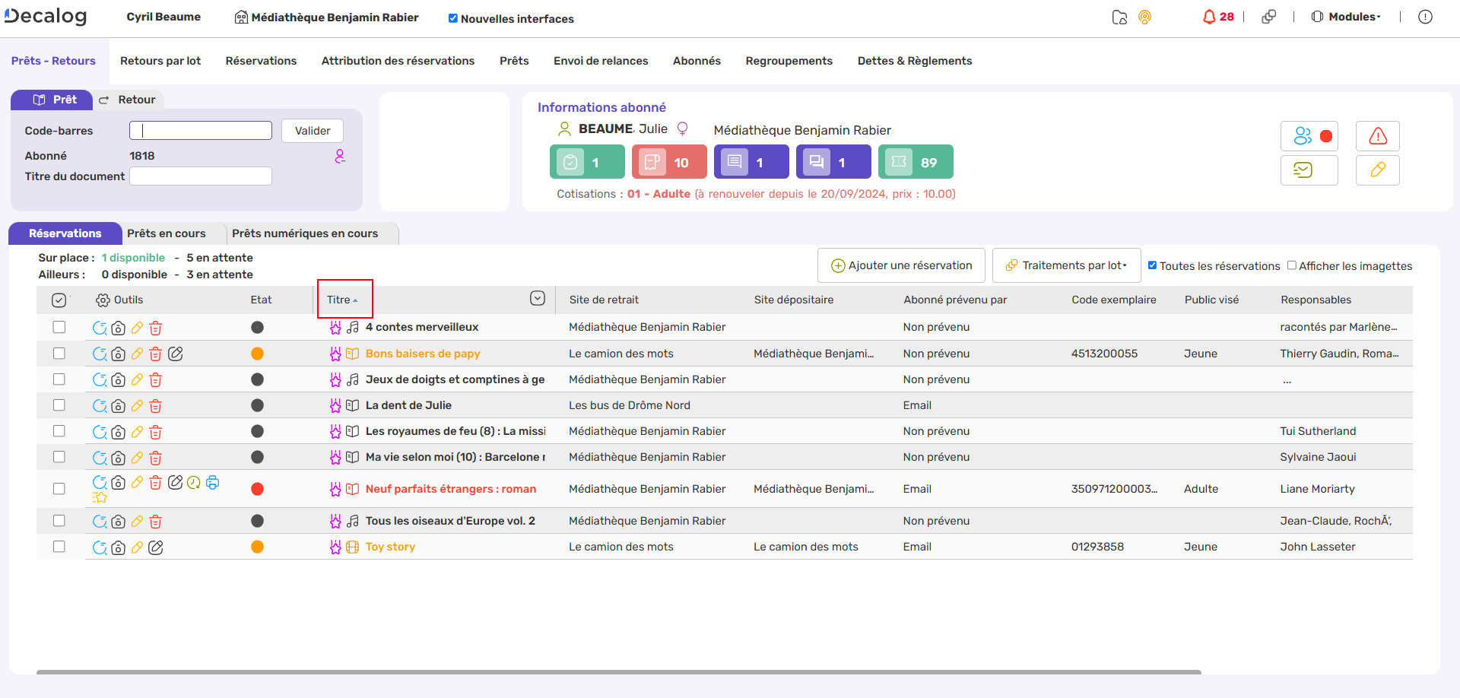Viewport: 1460px width, 698px height.
Task: Click 'Ajouter une réservation' button
Action: pyautogui.click(x=901, y=265)
